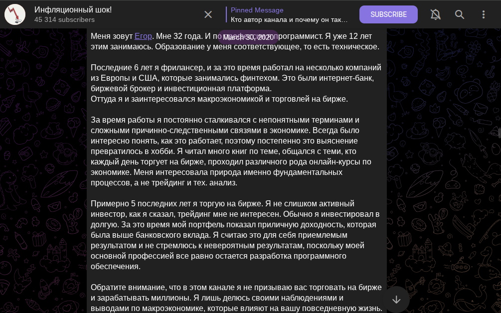
Task: Click the "March 30, 2020" date badge
Action: click(x=248, y=37)
